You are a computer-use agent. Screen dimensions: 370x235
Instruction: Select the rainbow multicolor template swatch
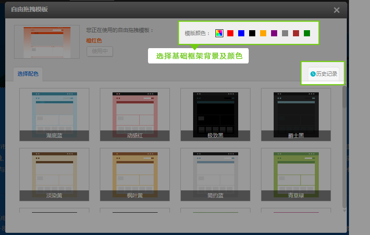(x=219, y=33)
